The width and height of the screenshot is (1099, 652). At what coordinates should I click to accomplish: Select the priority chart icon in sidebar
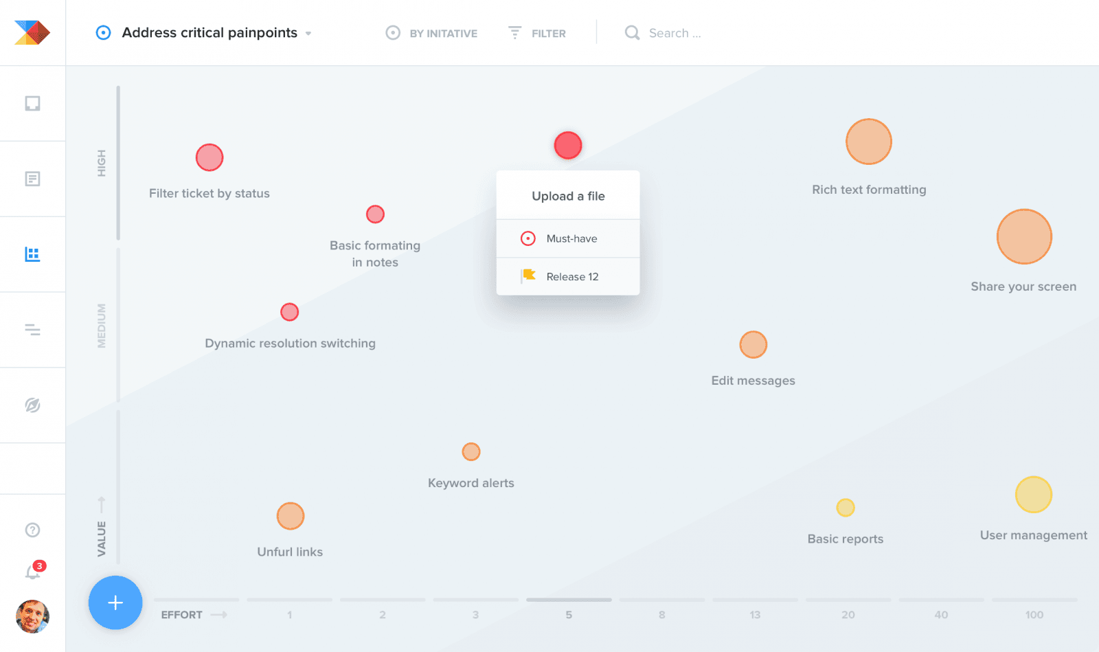32,254
